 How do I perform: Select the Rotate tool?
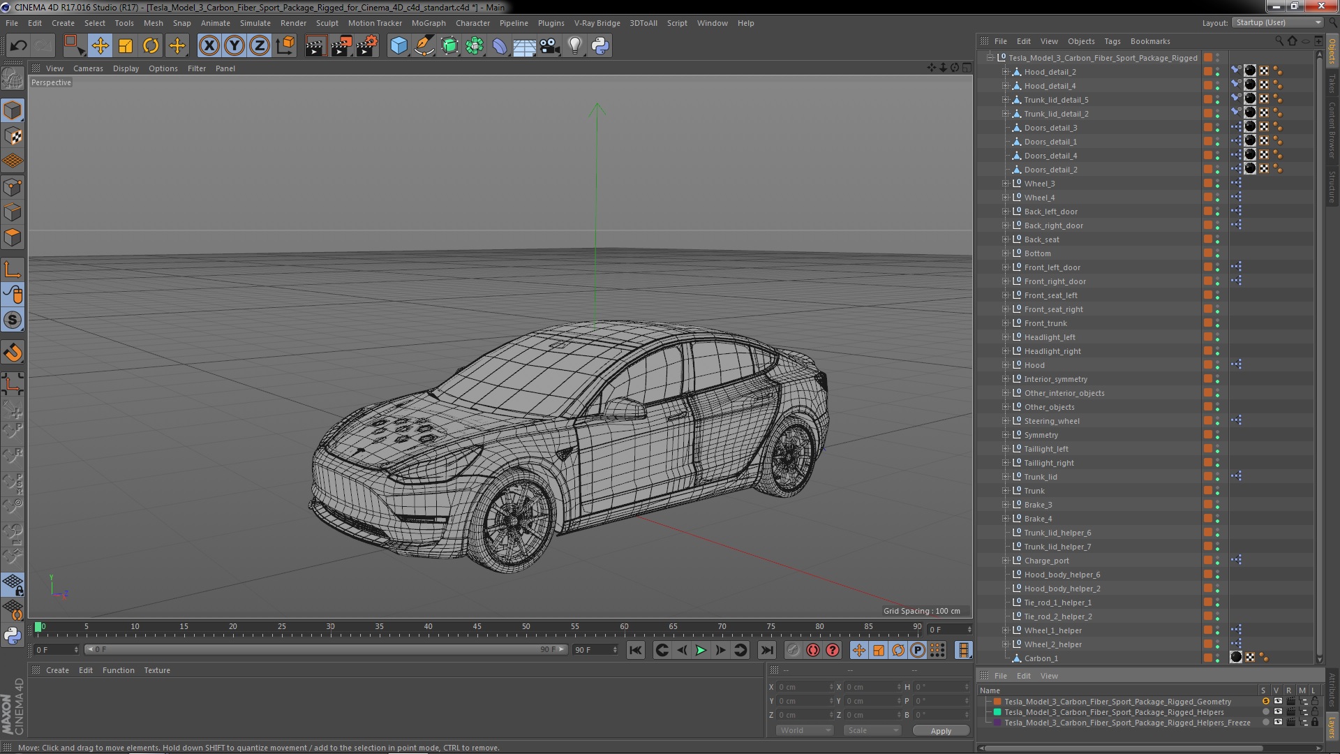151,46
